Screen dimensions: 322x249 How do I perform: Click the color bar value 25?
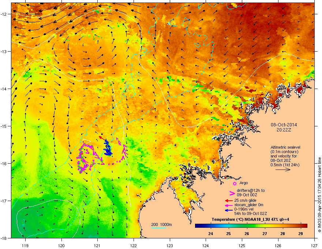229,234
